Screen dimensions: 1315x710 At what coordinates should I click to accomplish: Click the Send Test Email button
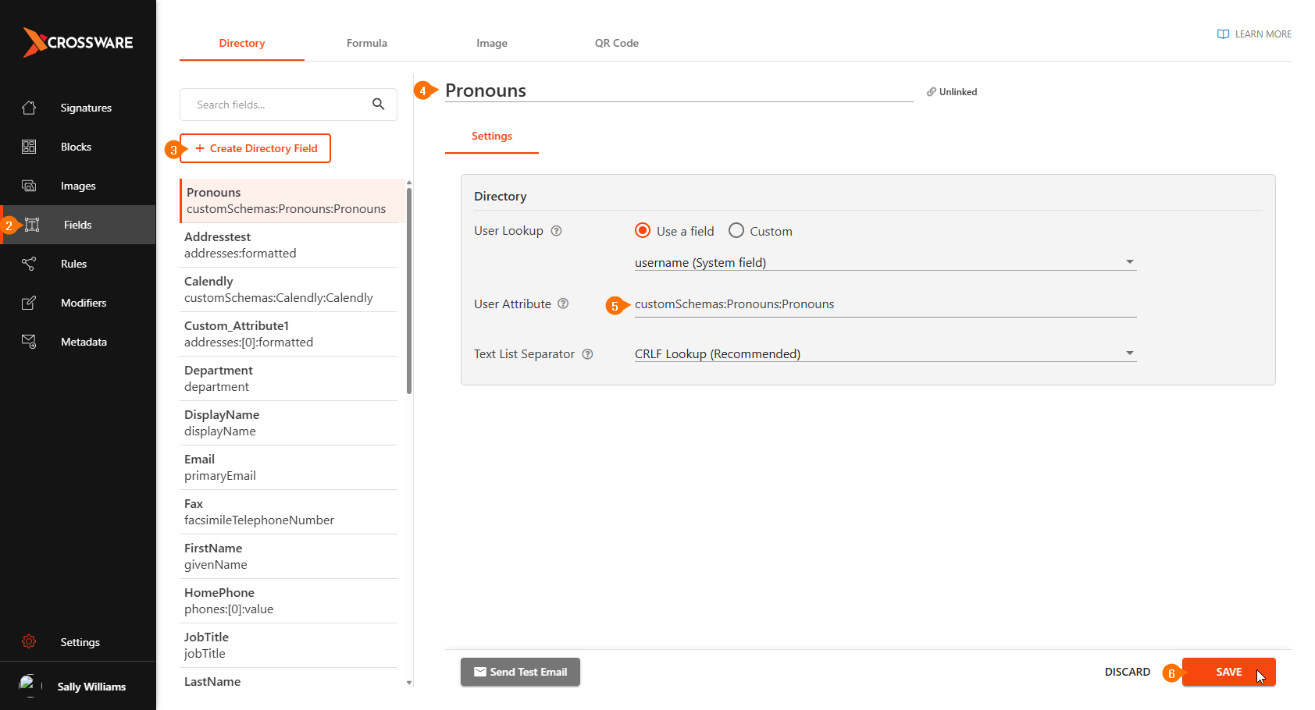coord(520,672)
